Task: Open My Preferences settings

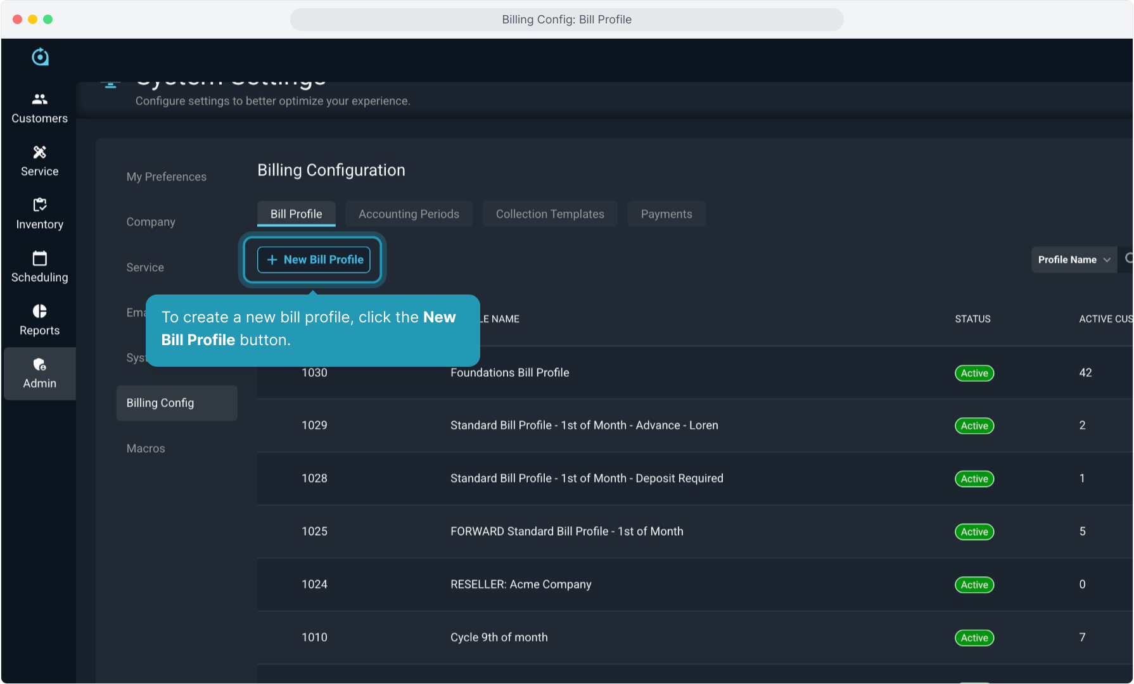Action: pyautogui.click(x=166, y=177)
